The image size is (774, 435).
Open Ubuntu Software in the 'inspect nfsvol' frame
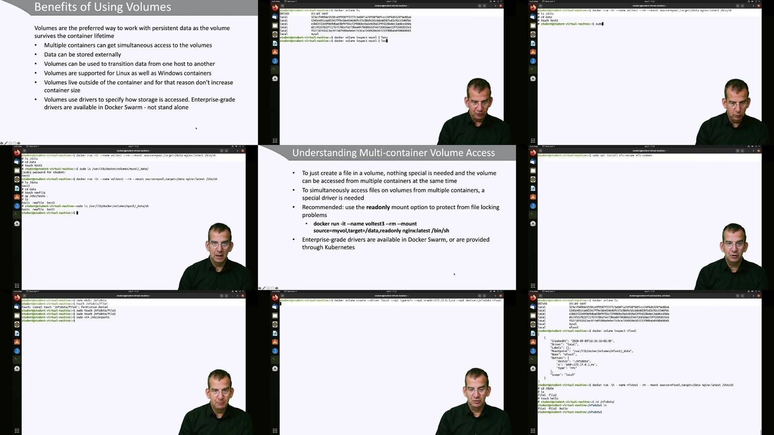[x=533, y=342]
